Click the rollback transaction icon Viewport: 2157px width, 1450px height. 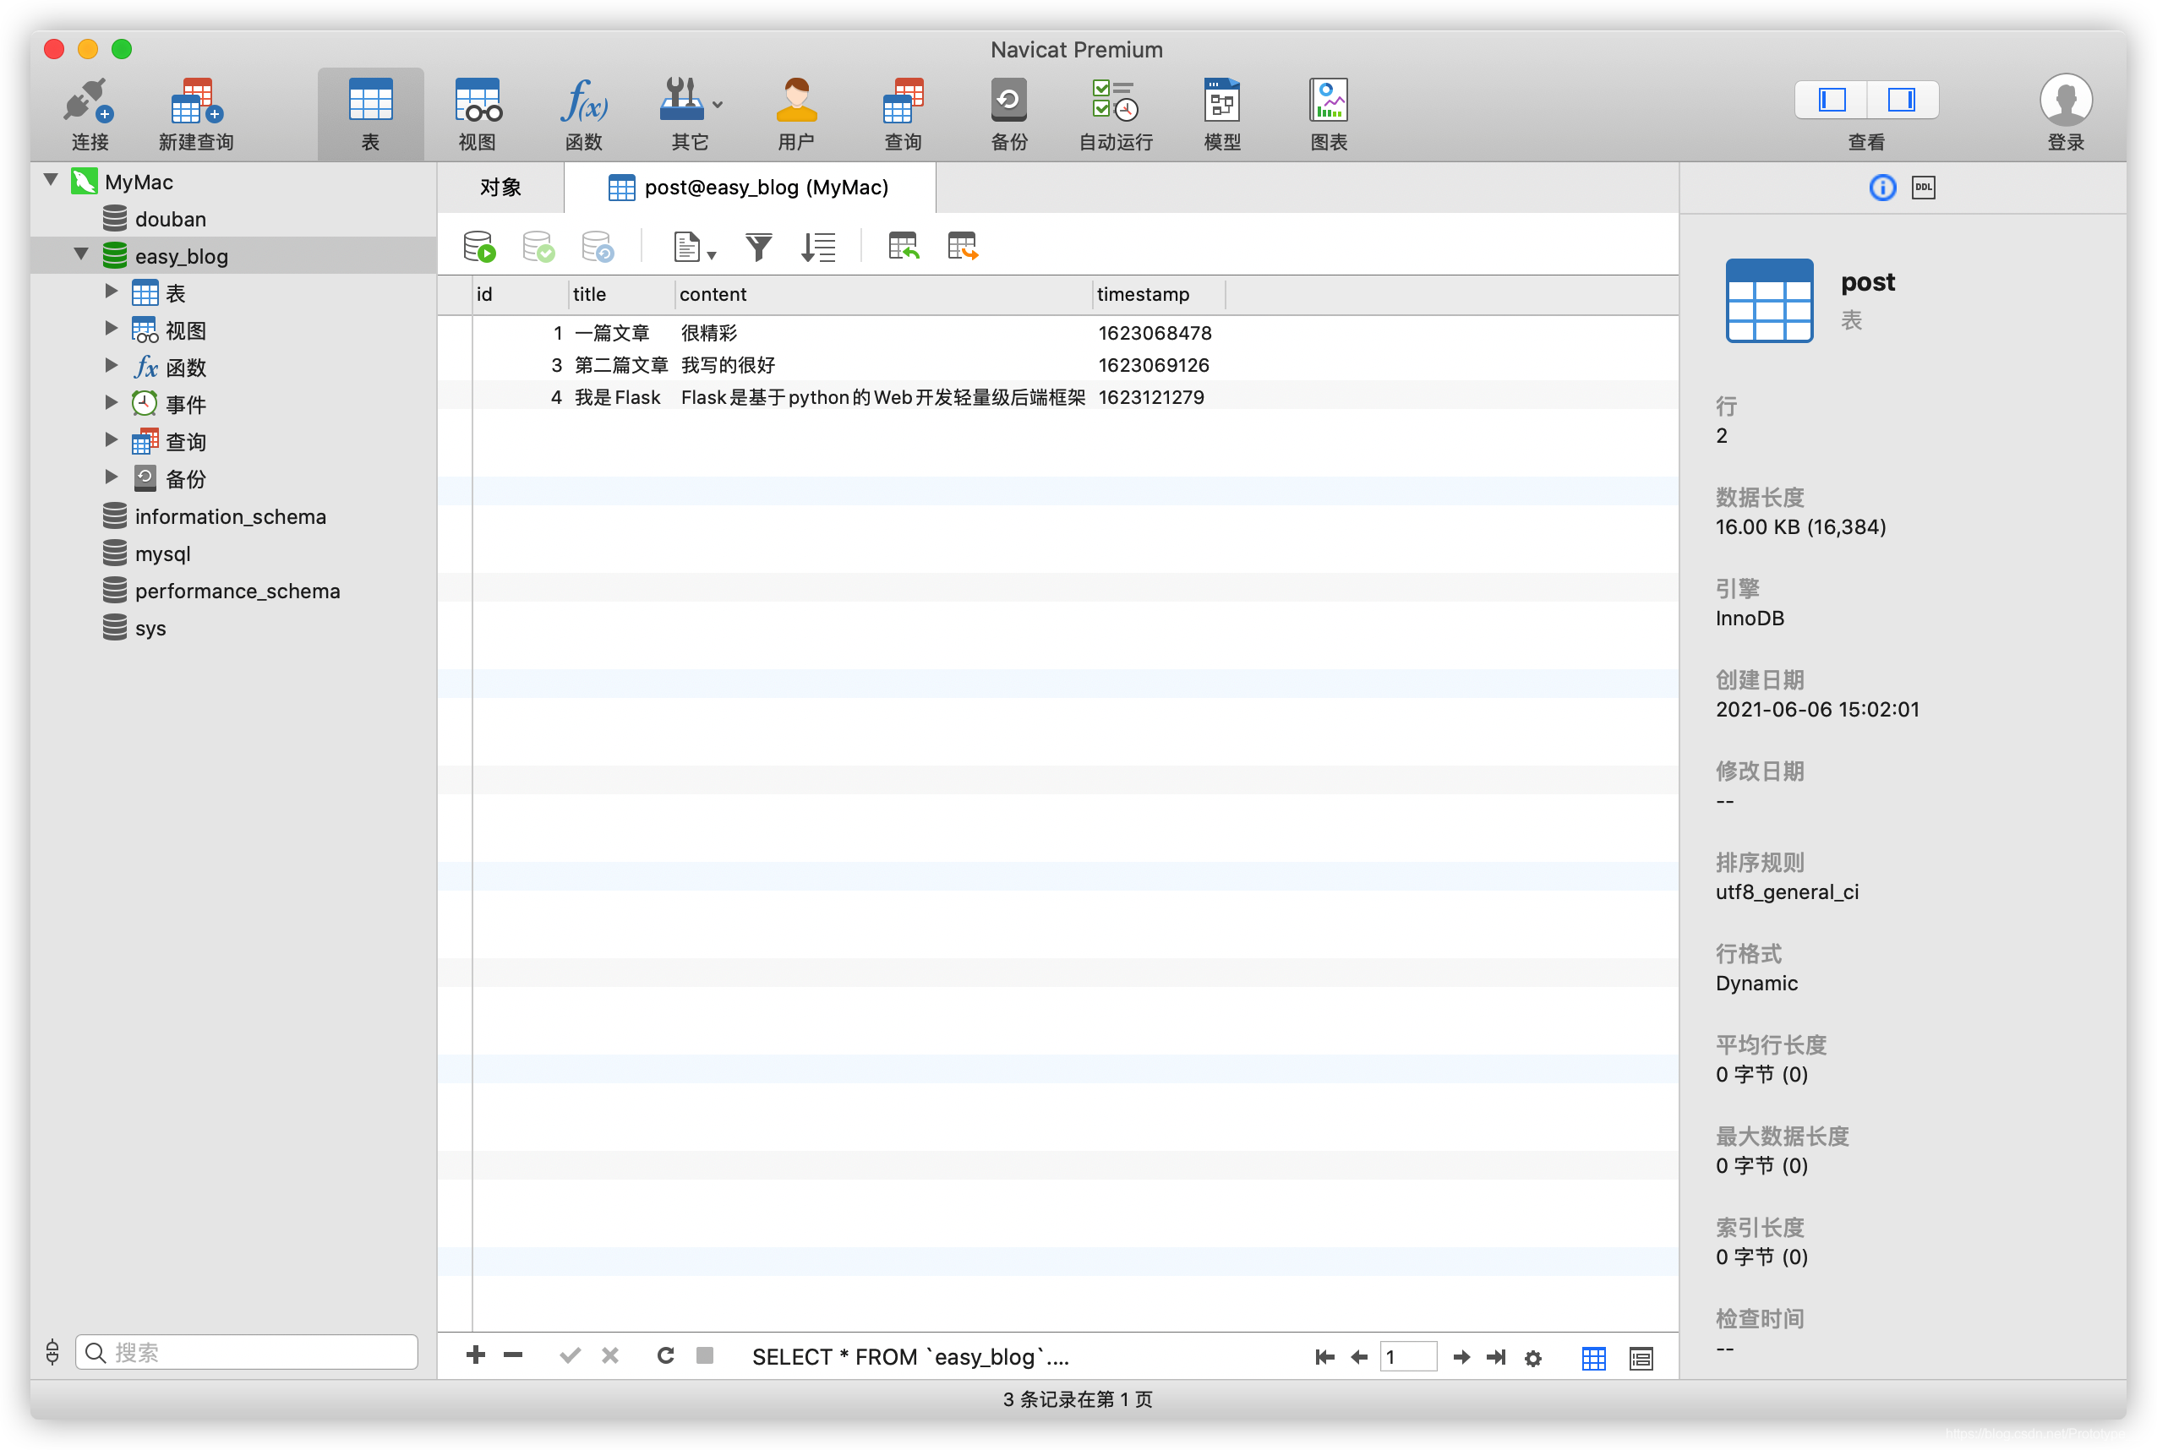click(598, 247)
